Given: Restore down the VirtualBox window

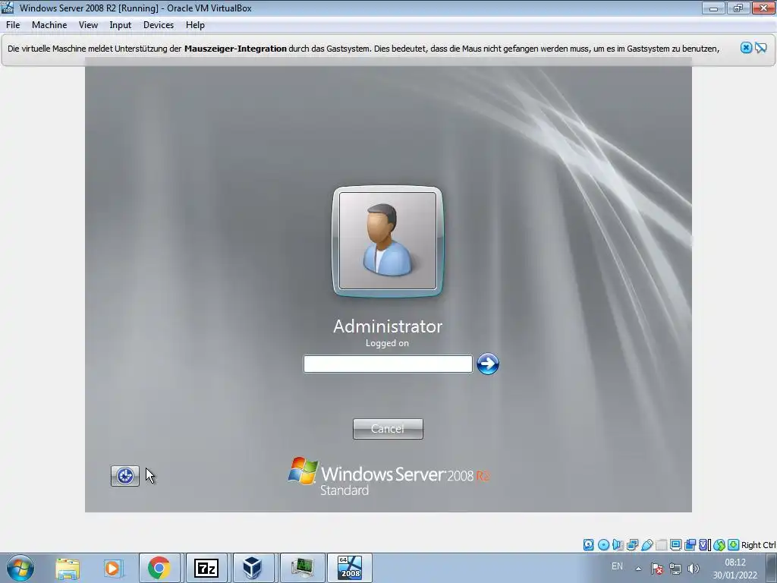Looking at the screenshot, I should pyautogui.click(x=738, y=8).
